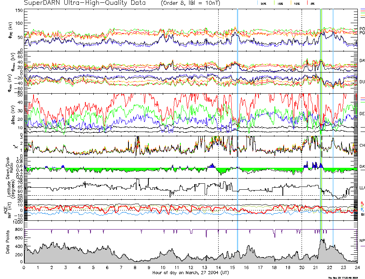Image resolution: width=365 pixels, height=279 pixels.
Task: Click the green By legend entry
Action: 362,206
